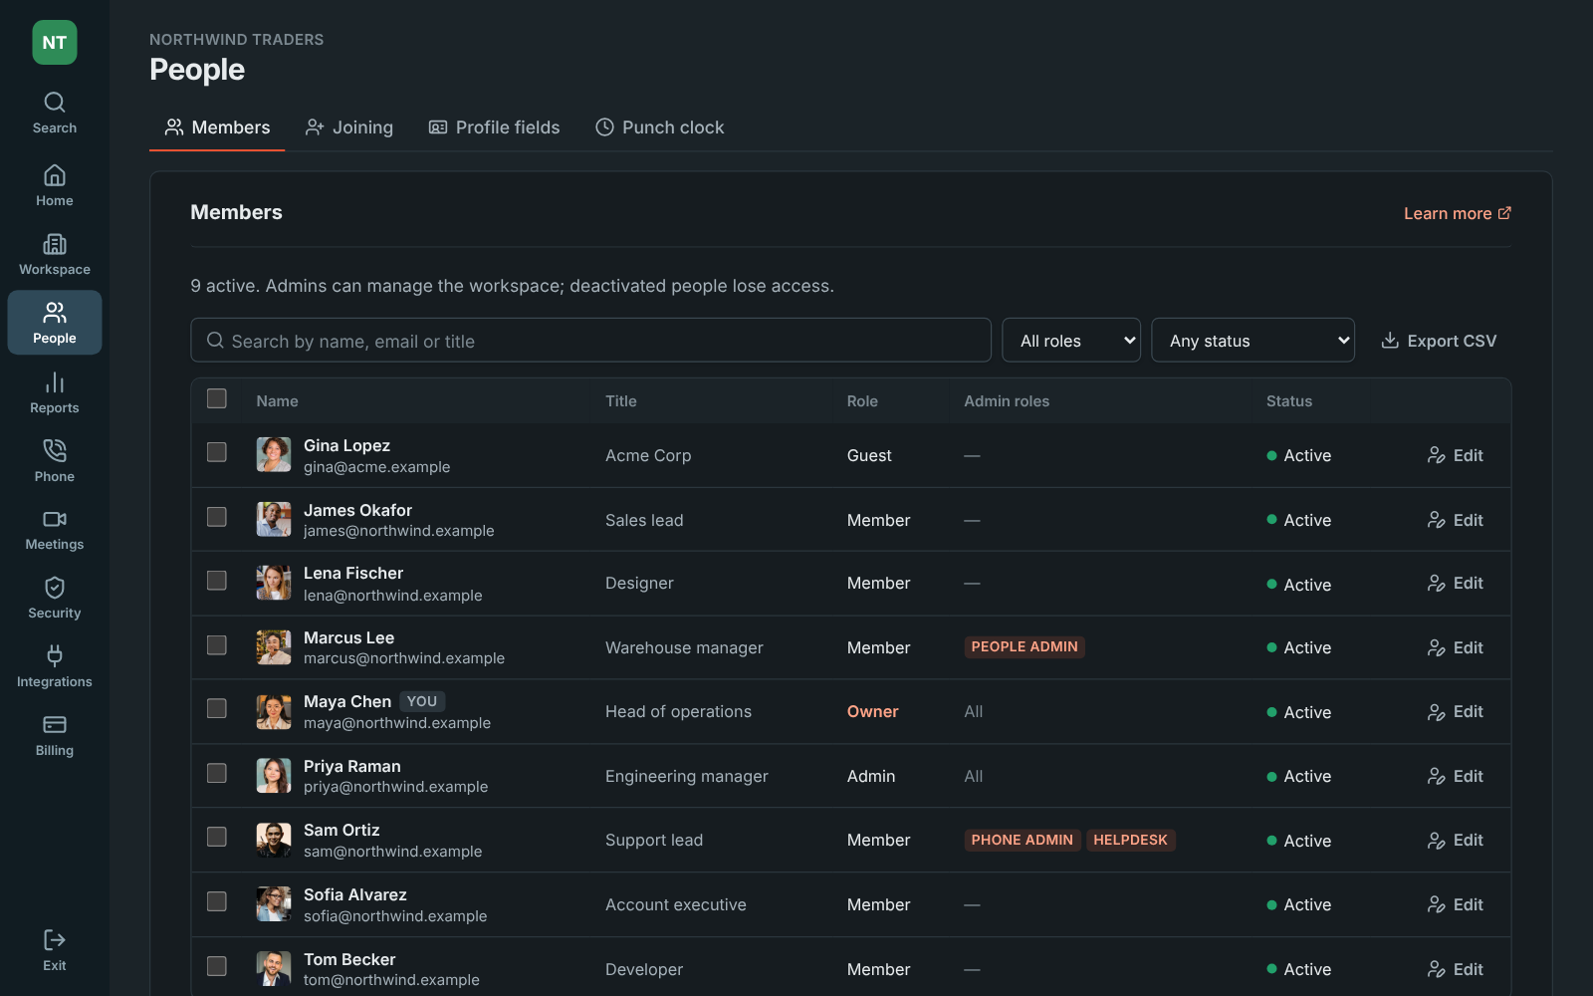
Task: Open Workspace section in sidebar
Action: (55, 255)
